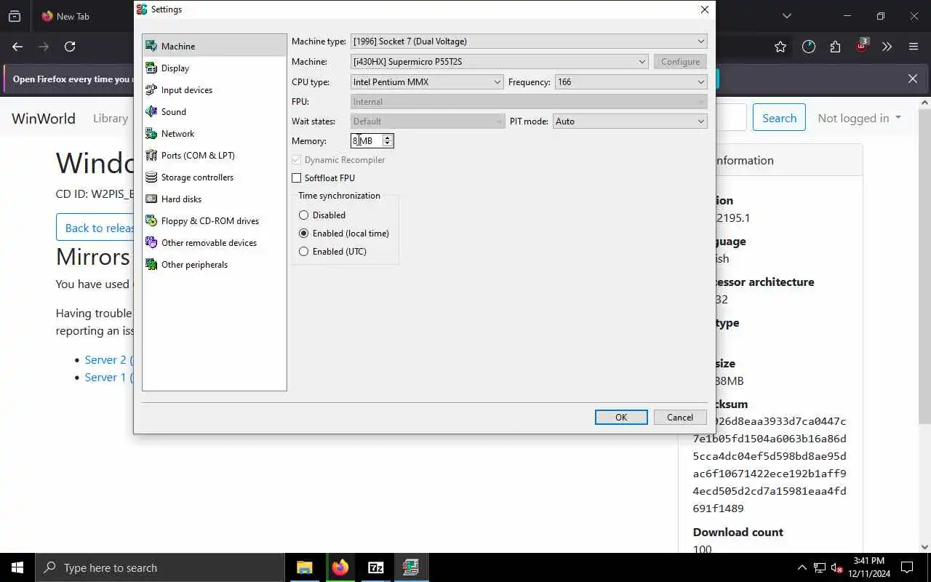The image size is (931, 582).
Task: Open the Hard disks icon
Action: pyautogui.click(x=151, y=199)
